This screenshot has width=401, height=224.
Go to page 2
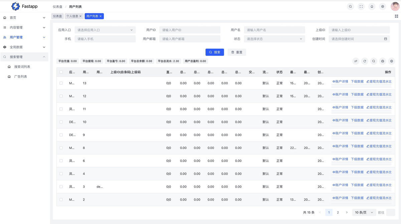coord(338,212)
